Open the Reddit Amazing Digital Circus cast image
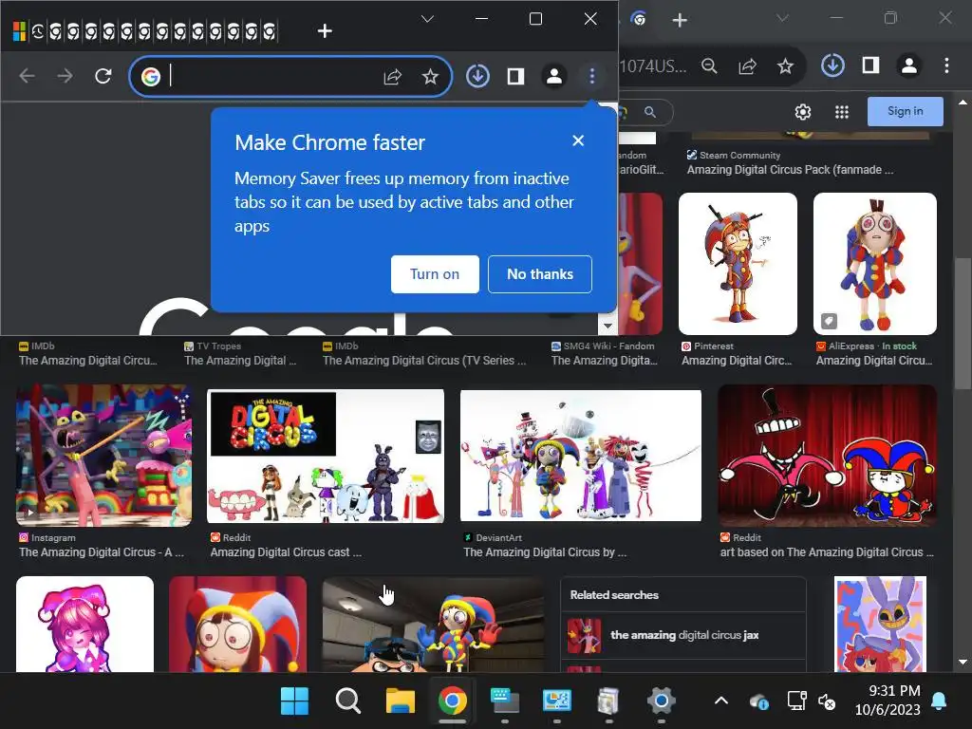This screenshot has width=972, height=729. tap(326, 457)
